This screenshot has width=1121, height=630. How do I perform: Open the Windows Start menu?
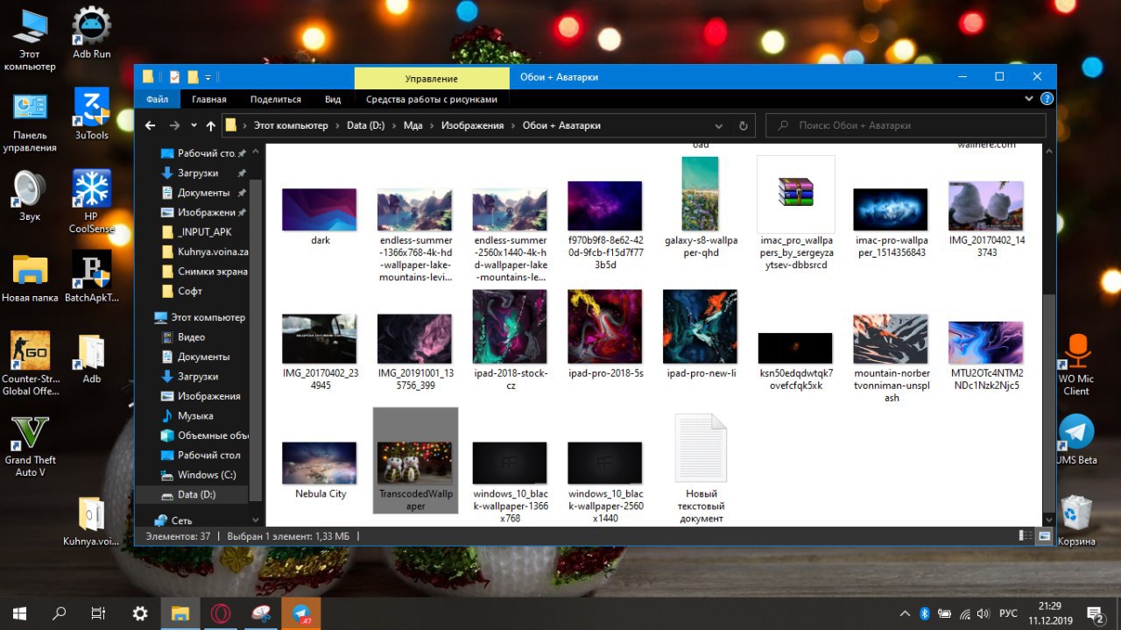19,613
